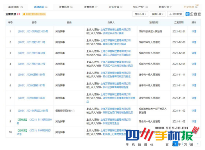
Task: Select the 法律诉讼 tab
Action: 41,7
